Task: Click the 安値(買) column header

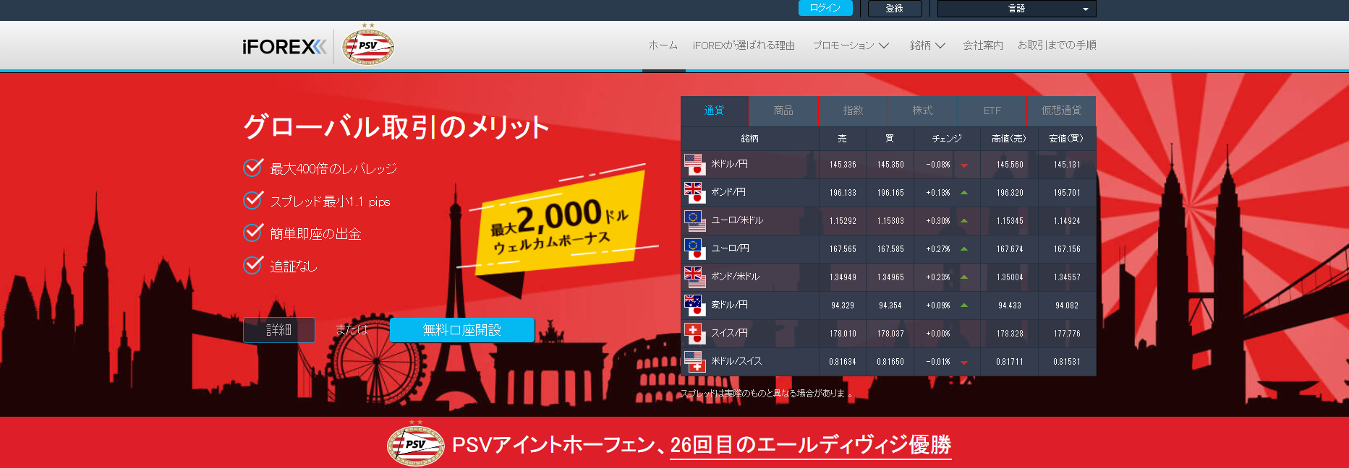Action: tap(1066, 139)
